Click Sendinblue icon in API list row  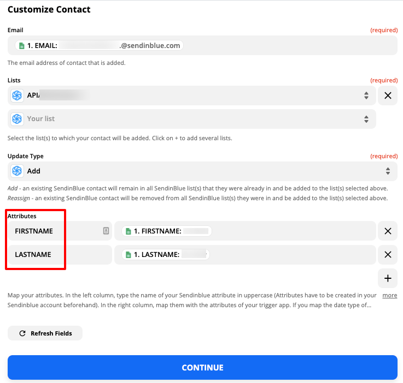click(17, 95)
